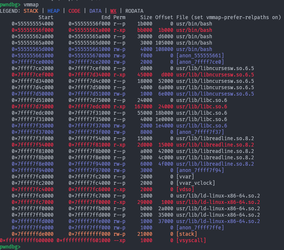Click the underlined WX legend entry
Image resolution: width=284 pixels, height=250 pixels.
pyautogui.click(x=113, y=11)
